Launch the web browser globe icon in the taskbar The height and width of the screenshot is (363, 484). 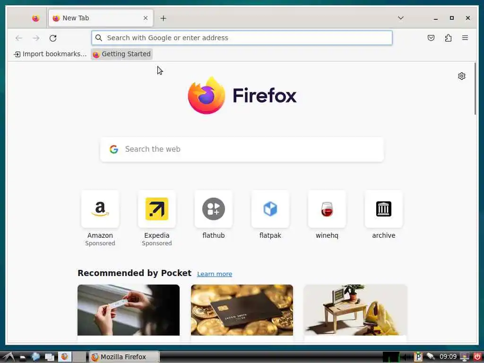tap(36, 357)
